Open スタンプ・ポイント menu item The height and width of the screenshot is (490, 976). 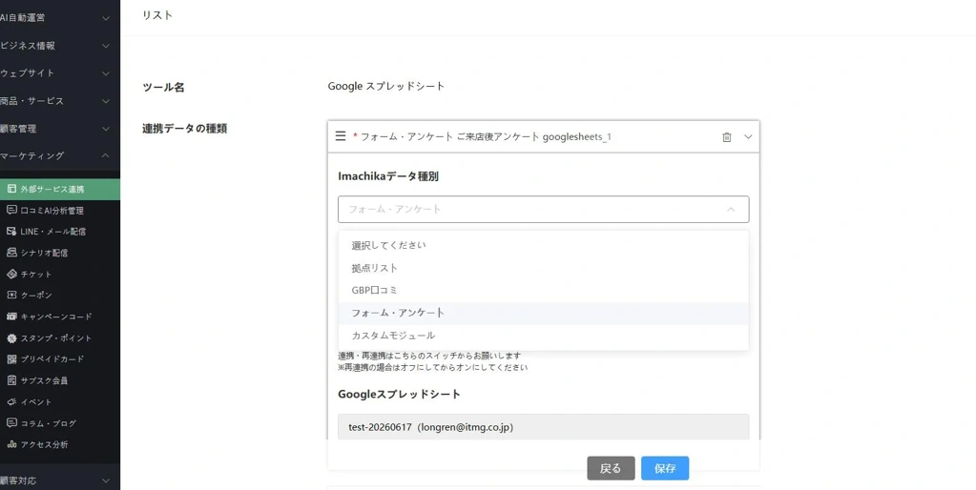click(60, 337)
